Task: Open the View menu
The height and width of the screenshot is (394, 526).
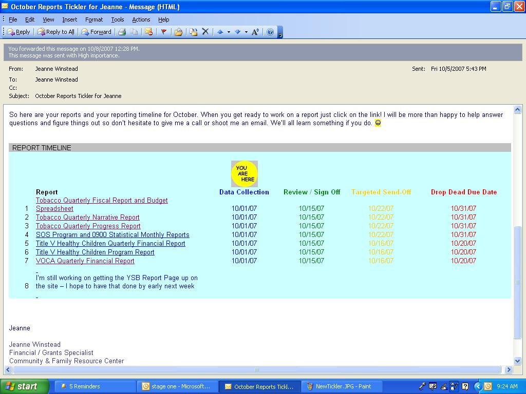Action: point(48,19)
